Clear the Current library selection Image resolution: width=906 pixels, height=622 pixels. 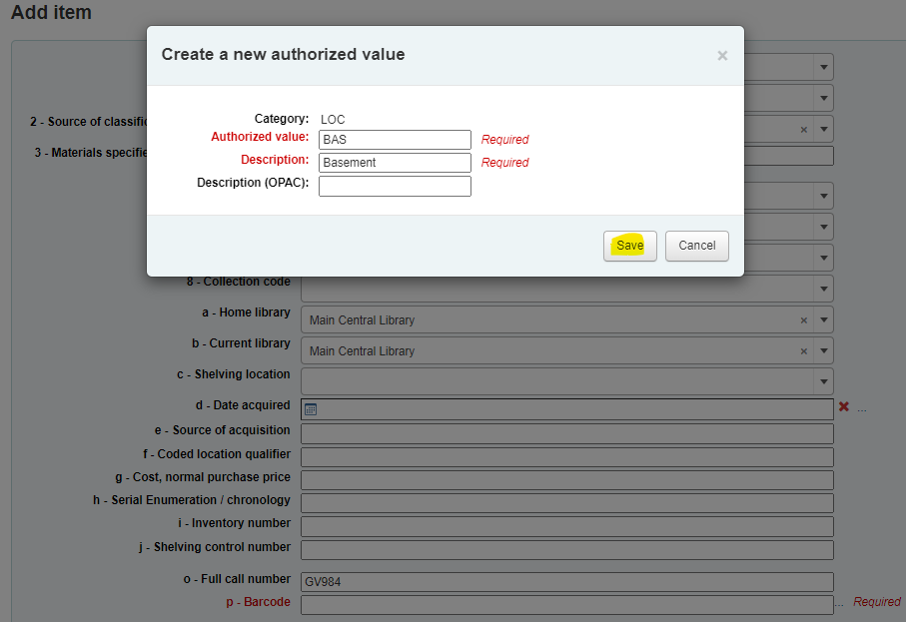pos(804,351)
